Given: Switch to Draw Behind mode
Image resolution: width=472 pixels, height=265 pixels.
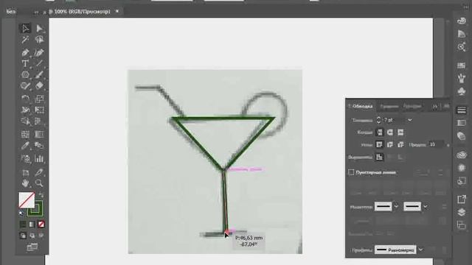Looking at the screenshot, I should click(32, 236).
